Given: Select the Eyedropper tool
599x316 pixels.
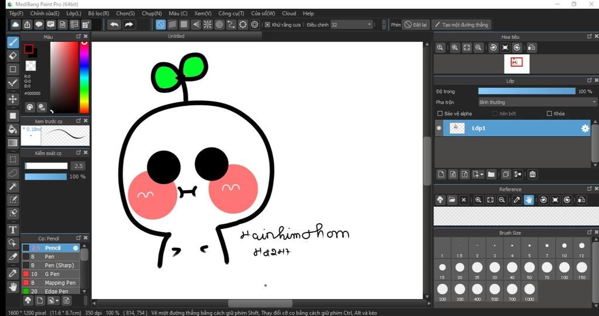Looking at the screenshot, I should 13,273.
